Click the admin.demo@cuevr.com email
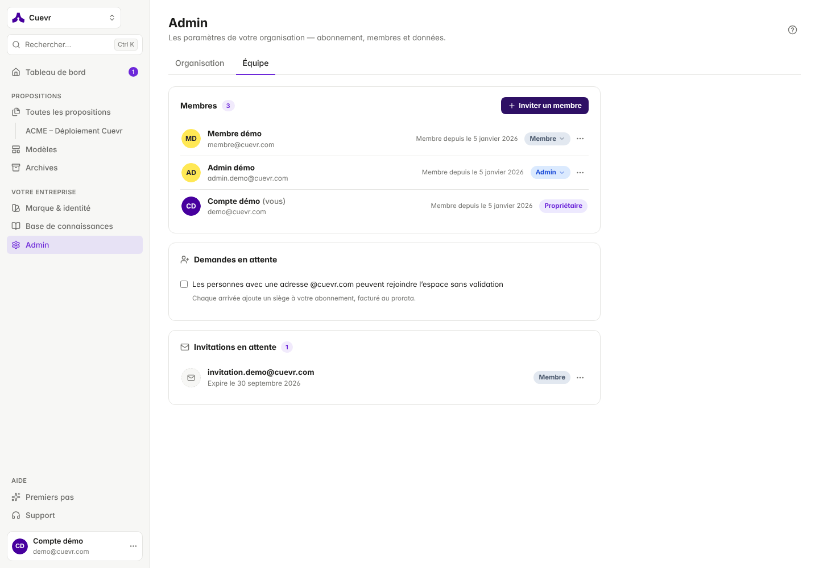 click(247, 178)
